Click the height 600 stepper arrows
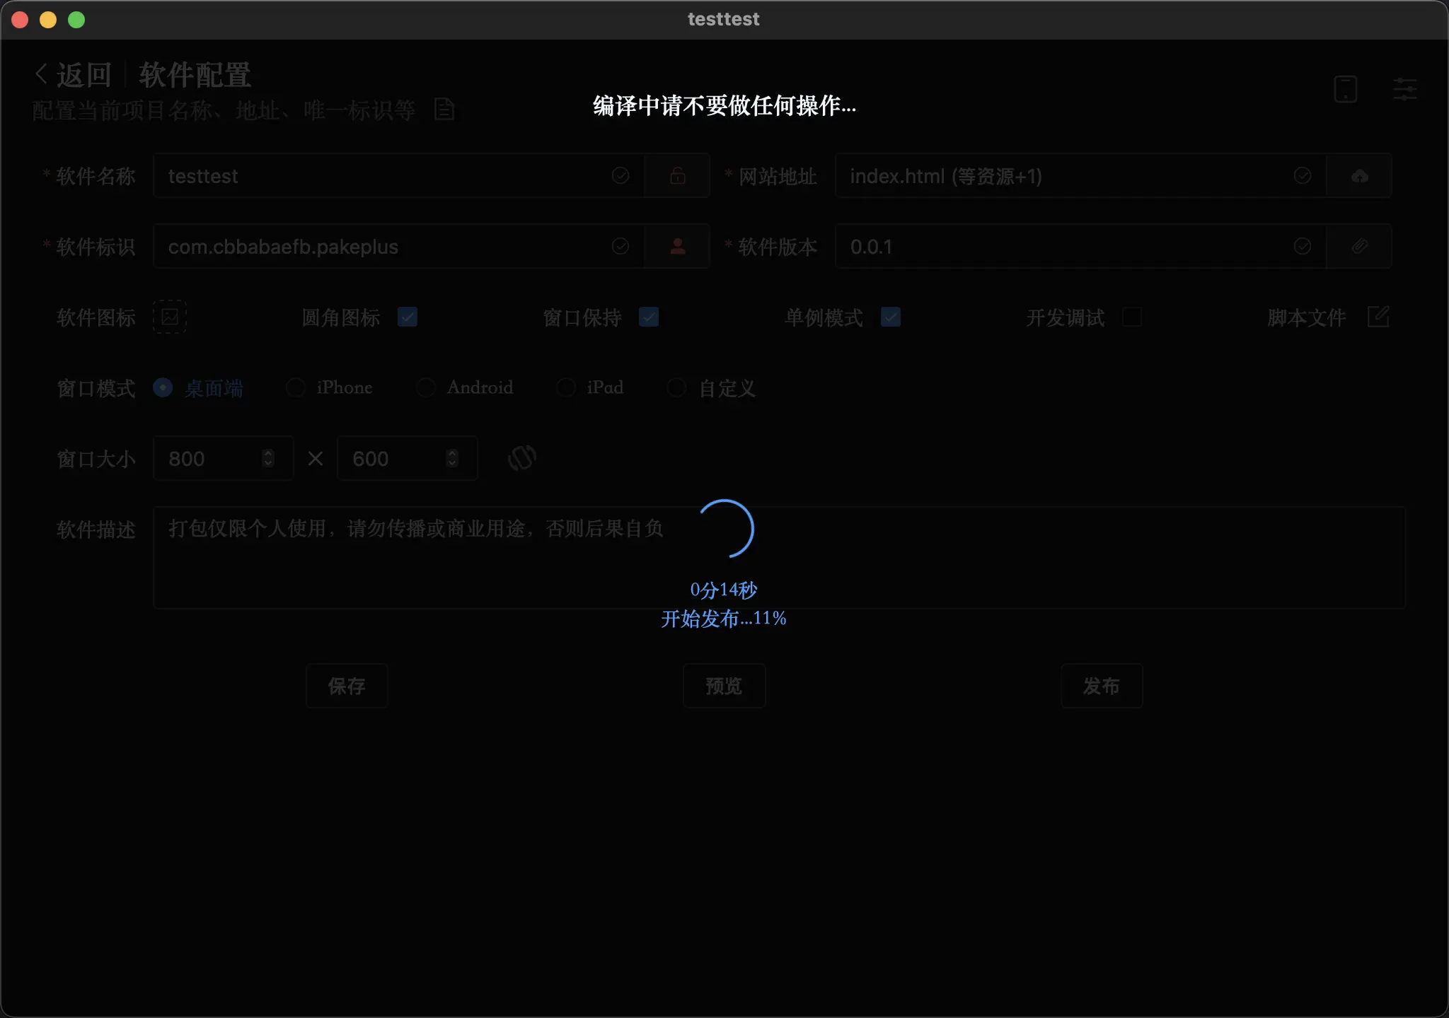 tap(452, 458)
